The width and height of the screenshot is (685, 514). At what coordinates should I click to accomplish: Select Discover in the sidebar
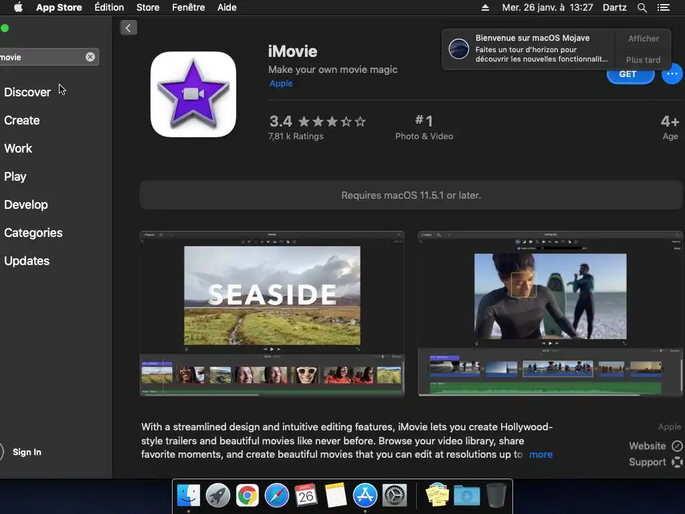click(x=27, y=92)
